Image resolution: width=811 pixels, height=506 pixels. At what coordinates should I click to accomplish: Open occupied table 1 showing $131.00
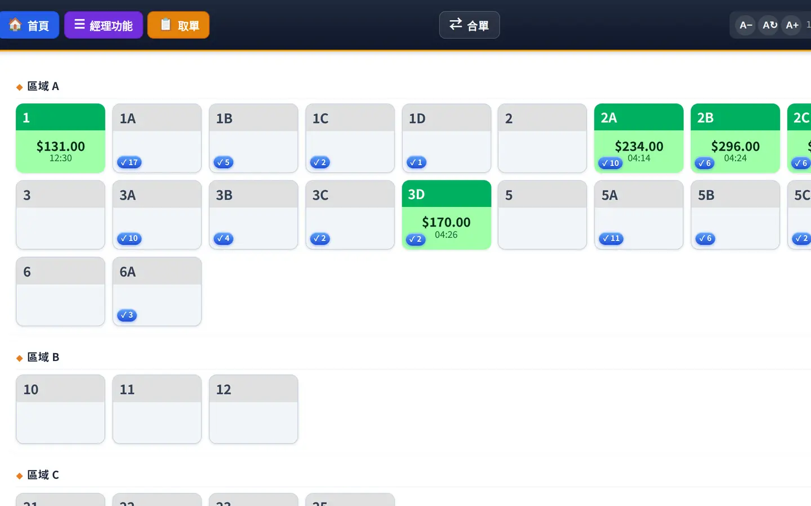(x=60, y=138)
